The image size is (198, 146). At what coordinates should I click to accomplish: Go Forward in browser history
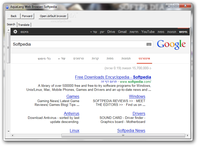pos(27,16)
